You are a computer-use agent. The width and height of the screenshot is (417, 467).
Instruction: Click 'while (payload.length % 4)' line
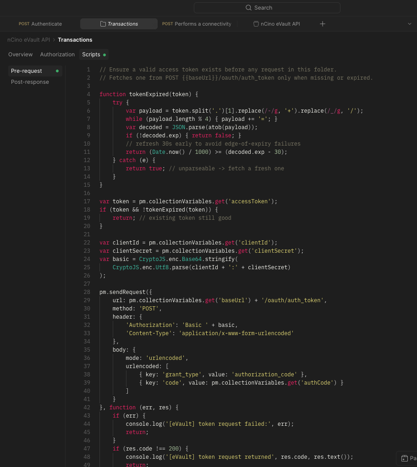pyautogui.click(x=202, y=119)
